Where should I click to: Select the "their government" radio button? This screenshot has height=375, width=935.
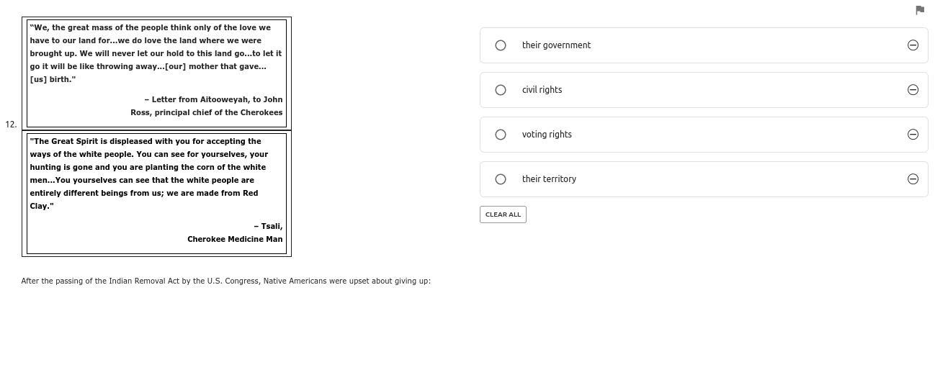501,45
